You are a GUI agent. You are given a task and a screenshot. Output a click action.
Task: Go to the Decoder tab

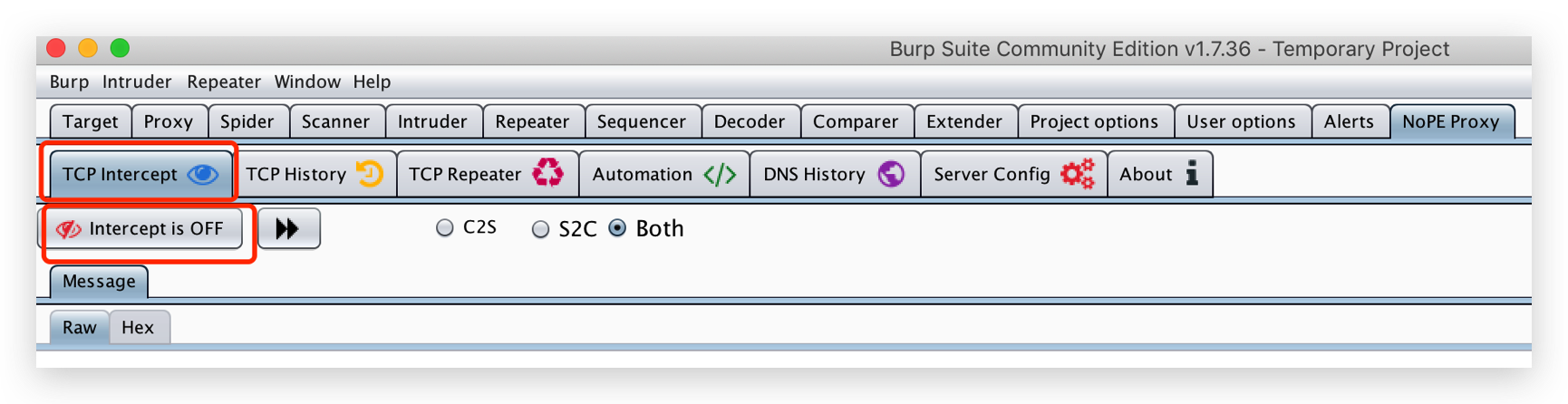[749, 121]
